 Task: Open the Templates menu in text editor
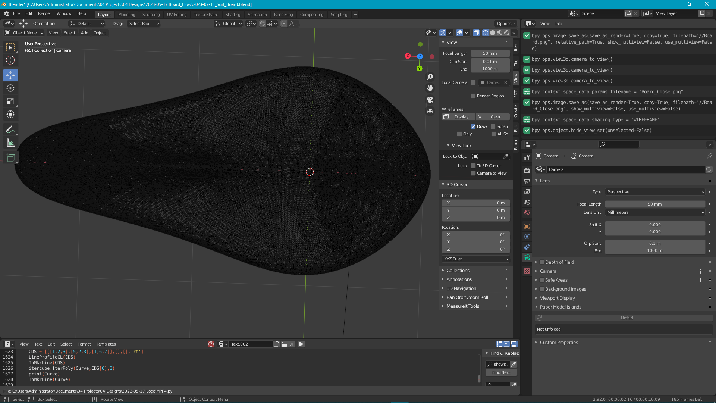106,344
